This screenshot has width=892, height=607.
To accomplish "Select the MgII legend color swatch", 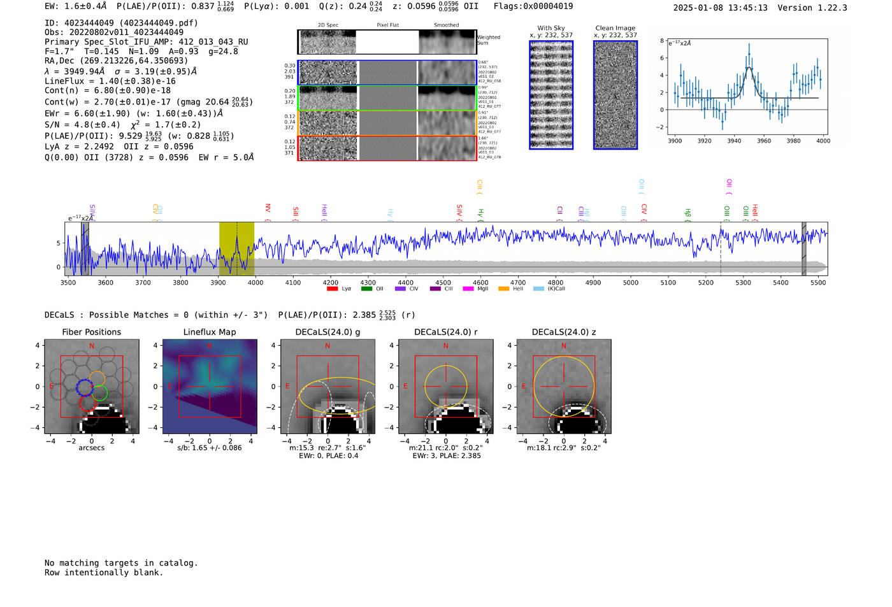I will coord(468,289).
